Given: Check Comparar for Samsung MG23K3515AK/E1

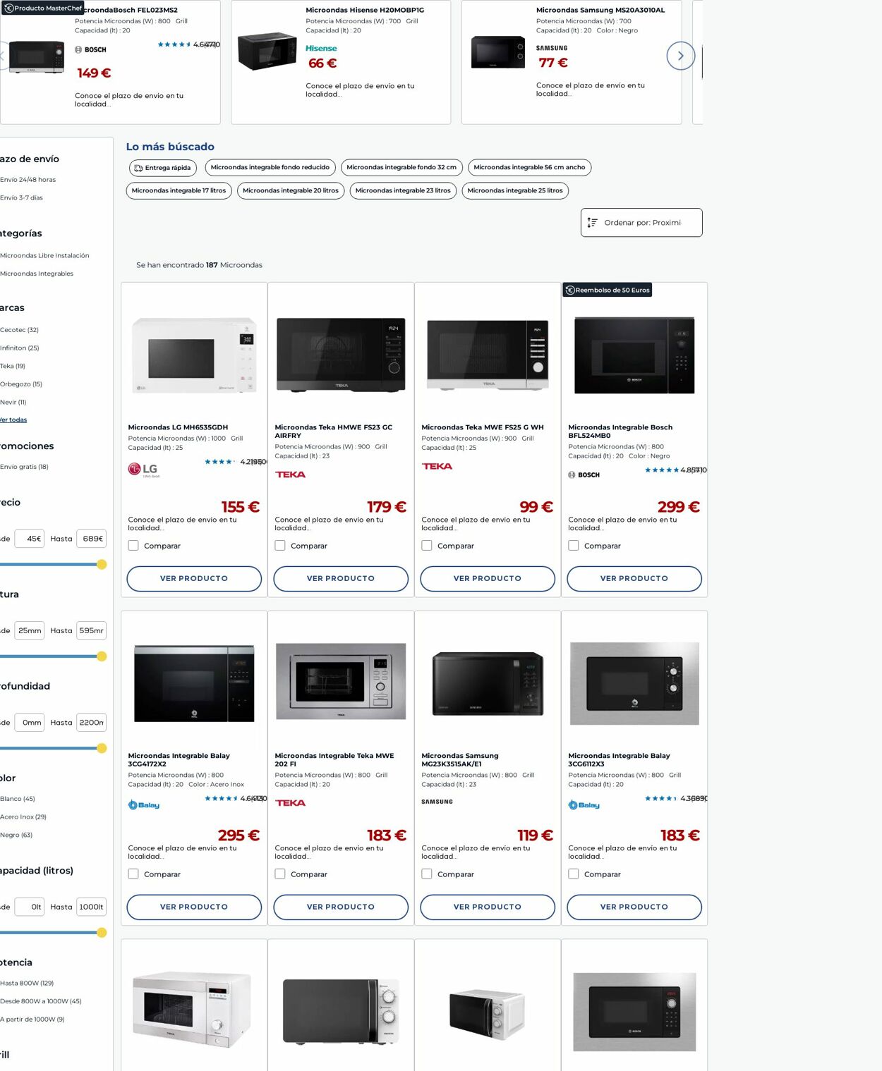Looking at the screenshot, I should tap(427, 874).
